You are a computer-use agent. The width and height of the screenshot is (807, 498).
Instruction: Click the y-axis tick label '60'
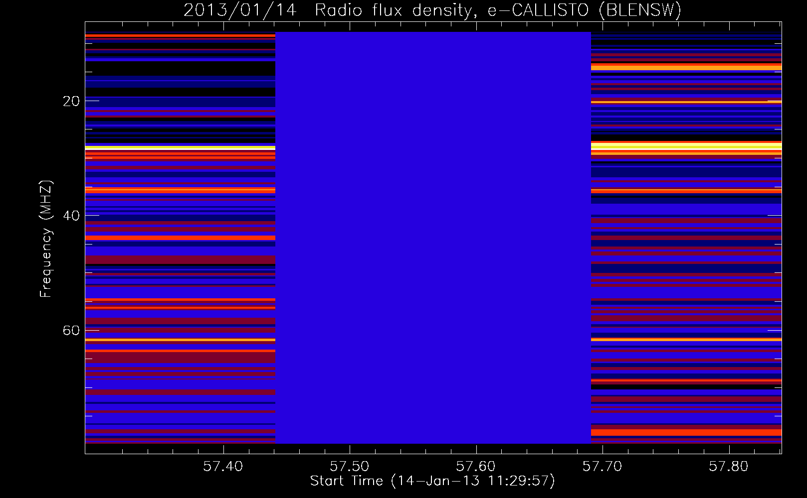point(71,331)
